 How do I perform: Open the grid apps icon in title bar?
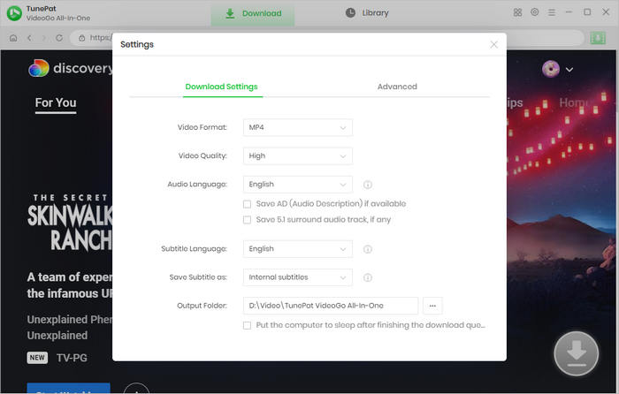(517, 12)
